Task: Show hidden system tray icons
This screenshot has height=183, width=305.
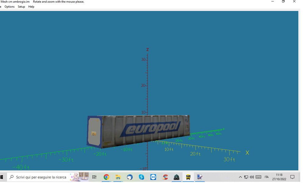Action: [240, 177]
